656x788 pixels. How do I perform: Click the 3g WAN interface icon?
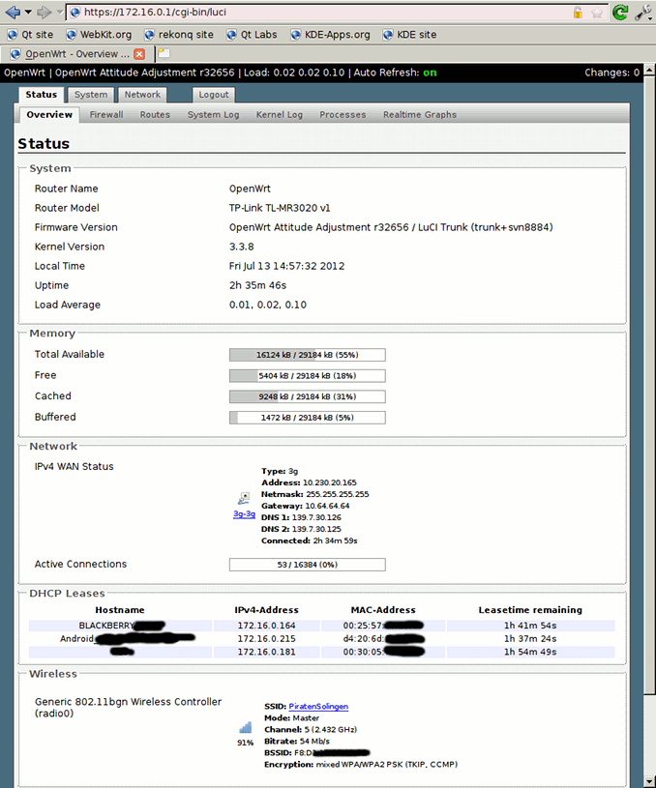(x=244, y=499)
